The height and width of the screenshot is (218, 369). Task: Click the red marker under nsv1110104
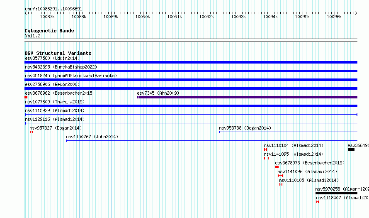(265, 149)
